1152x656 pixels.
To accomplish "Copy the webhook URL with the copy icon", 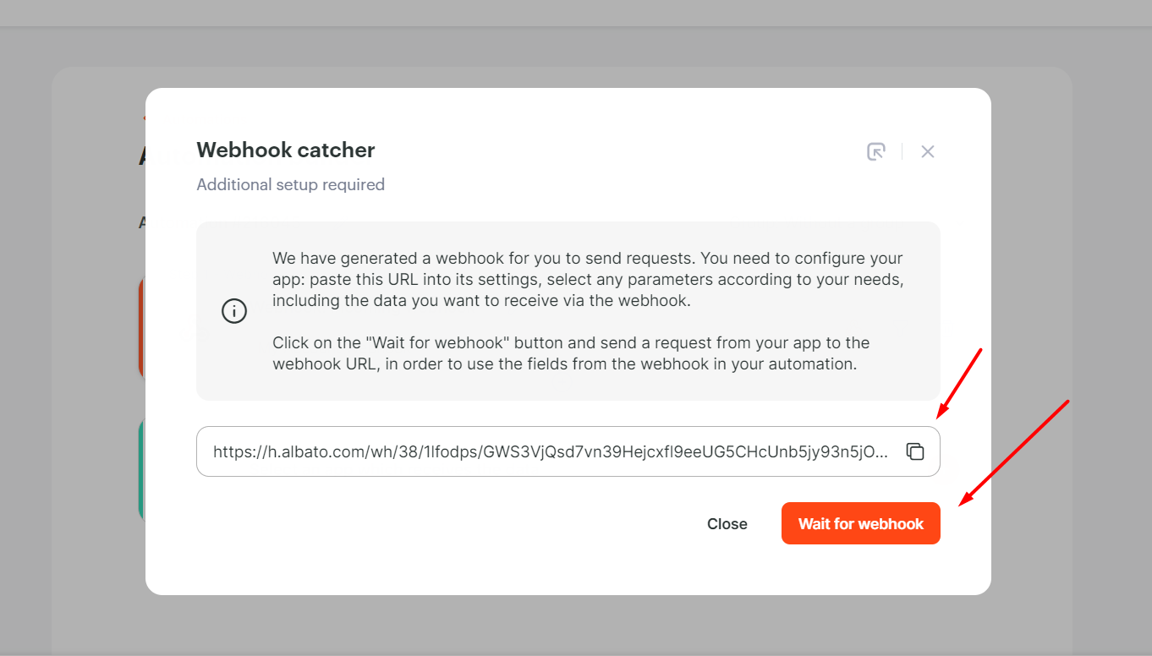I will click(914, 451).
